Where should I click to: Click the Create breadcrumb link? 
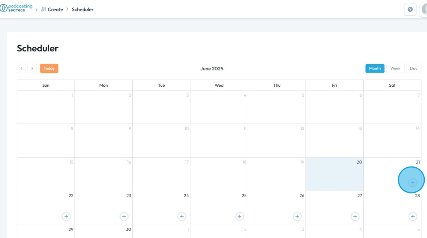point(55,10)
